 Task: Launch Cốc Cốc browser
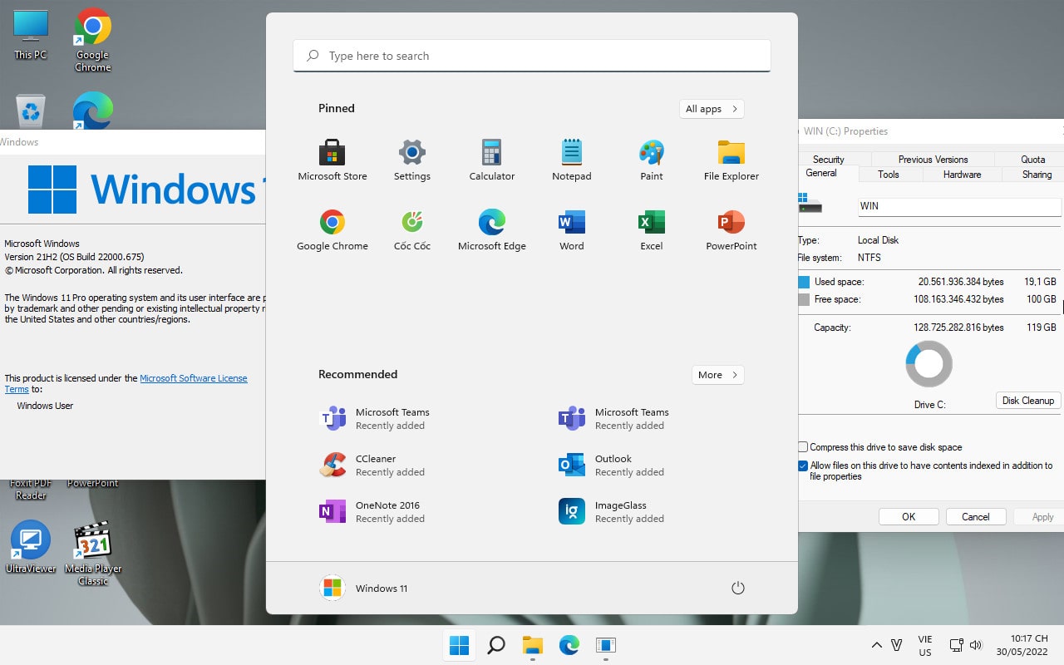pos(411,229)
